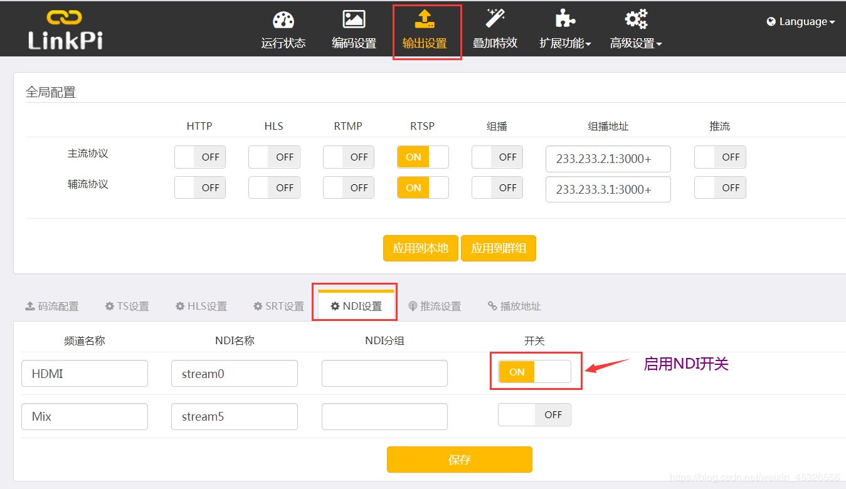846x489 pixels.
Task: Click the 高级设置 gears icon
Action: (636, 19)
